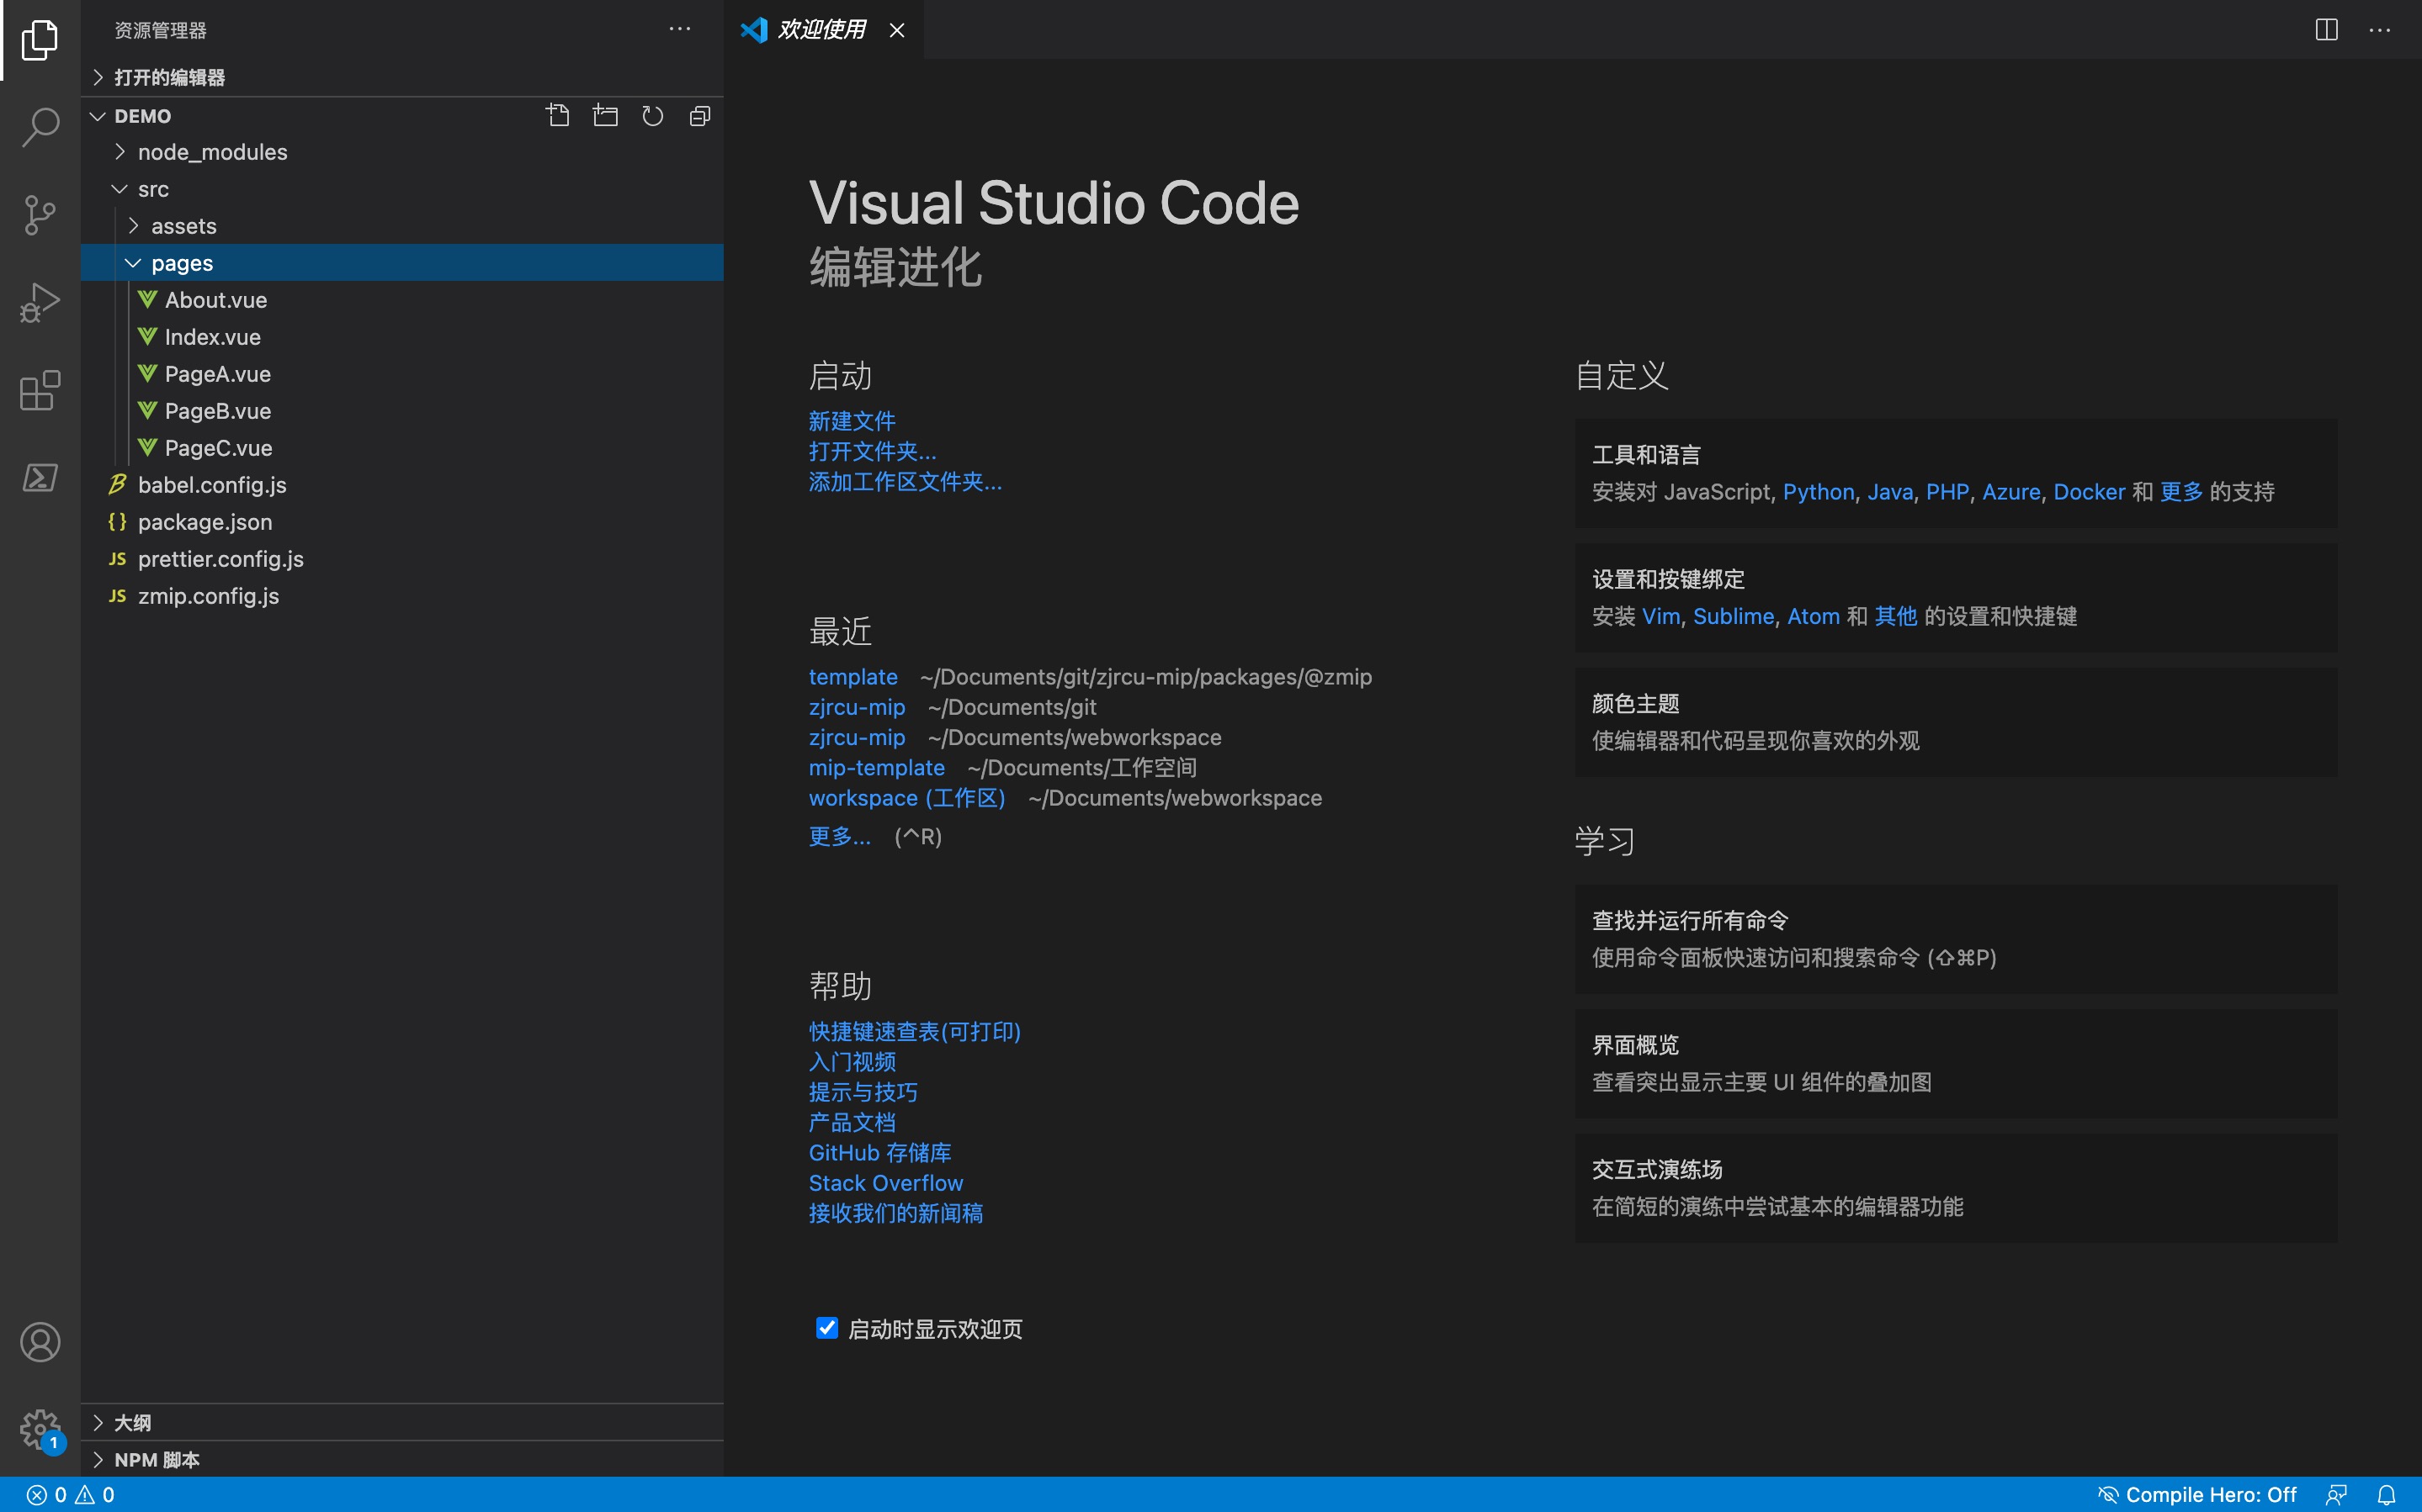The image size is (2422, 1512).
Task: Open the Extensions view icon
Action: 40,390
